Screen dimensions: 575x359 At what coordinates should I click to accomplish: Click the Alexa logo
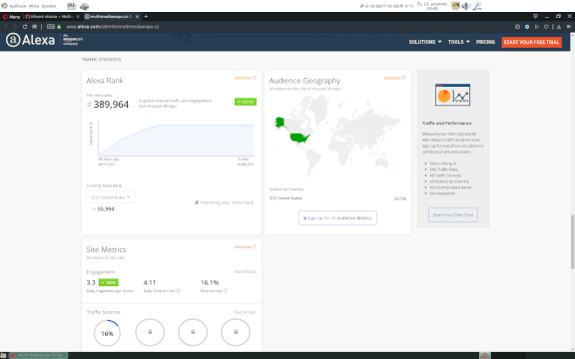point(30,40)
